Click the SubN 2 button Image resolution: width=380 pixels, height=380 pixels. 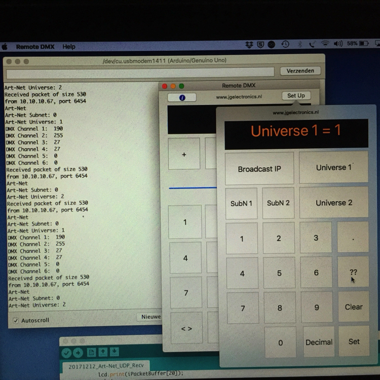tap(278, 203)
